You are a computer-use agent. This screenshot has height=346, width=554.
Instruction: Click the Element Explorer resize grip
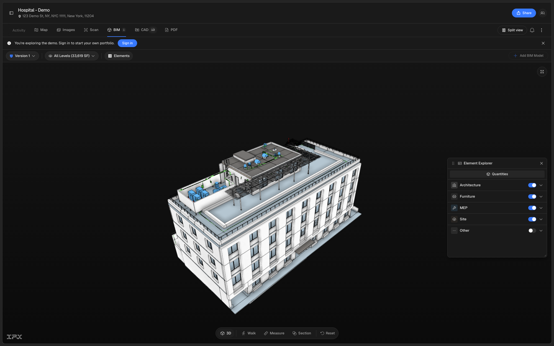(x=545, y=255)
